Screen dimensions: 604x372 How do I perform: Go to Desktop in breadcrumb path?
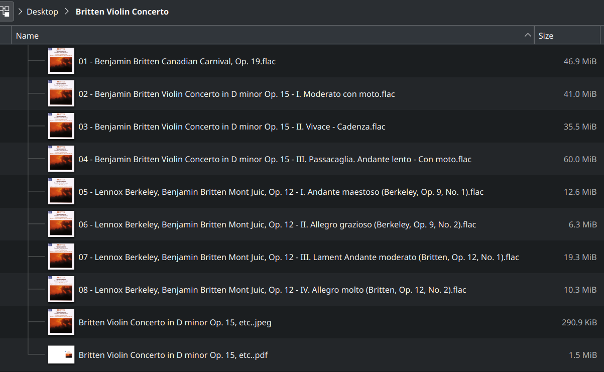[42, 12]
